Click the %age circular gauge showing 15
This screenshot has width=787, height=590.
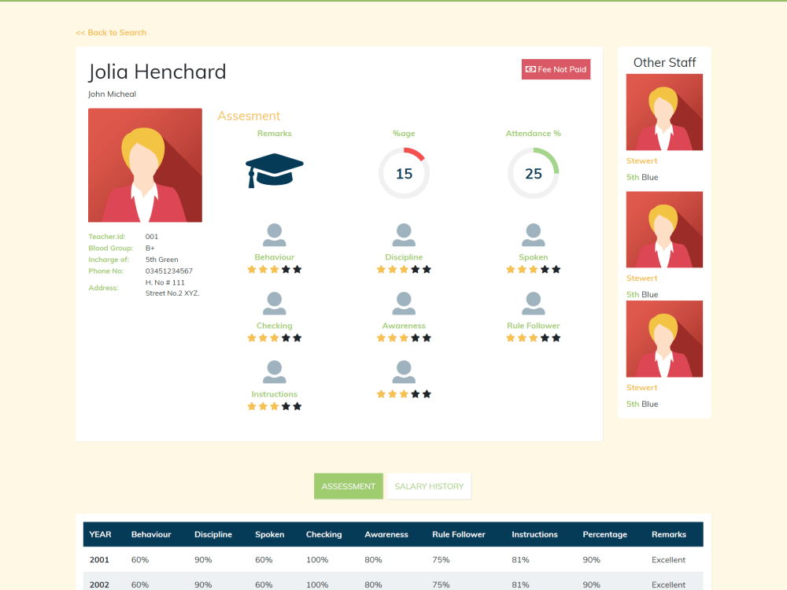pos(404,173)
